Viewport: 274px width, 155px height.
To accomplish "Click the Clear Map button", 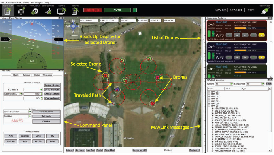I will [109, 150].
